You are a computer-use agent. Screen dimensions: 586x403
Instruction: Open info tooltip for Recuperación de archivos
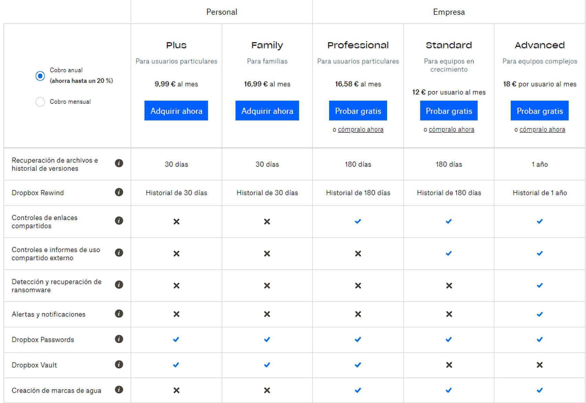(x=119, y=164)
